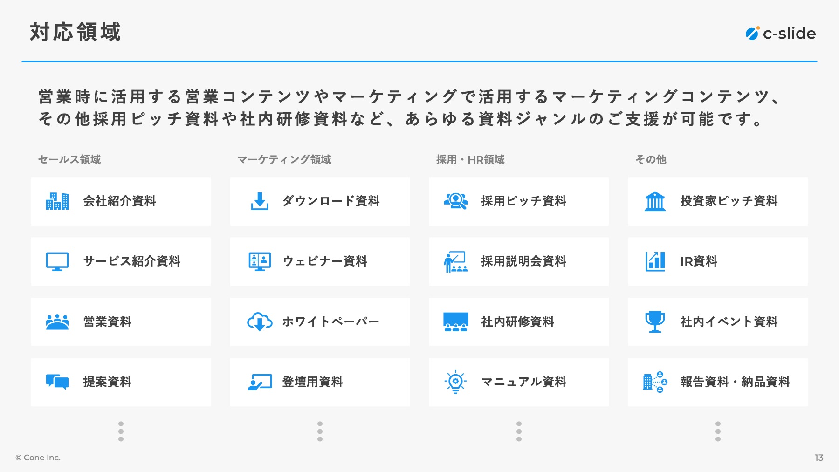Open the 社内研修資料 card

(519, 322)
